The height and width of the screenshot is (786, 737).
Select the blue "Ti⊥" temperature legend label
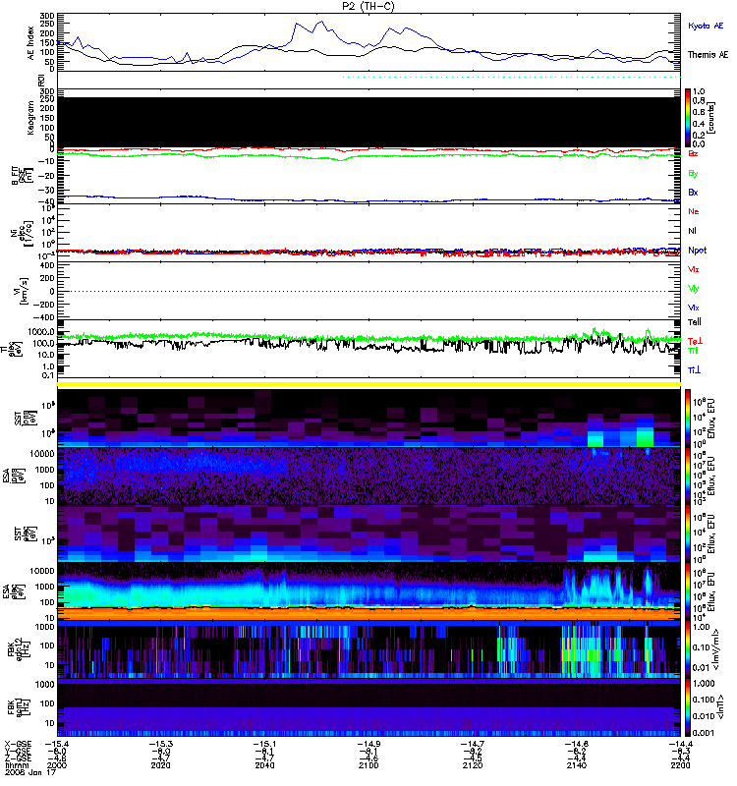tap(694, 370)
